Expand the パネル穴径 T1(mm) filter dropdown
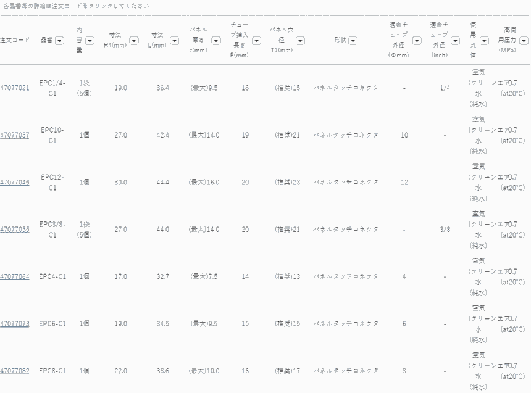The height and width of the screenshot is (393, 531). point(300,41)
